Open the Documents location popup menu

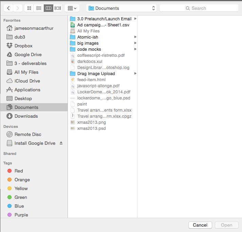tap(121, 8)
